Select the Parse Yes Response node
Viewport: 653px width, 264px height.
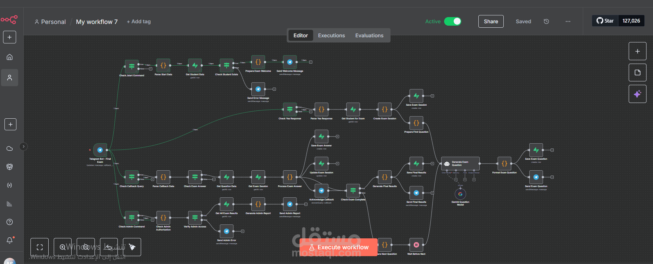[322, 109]
